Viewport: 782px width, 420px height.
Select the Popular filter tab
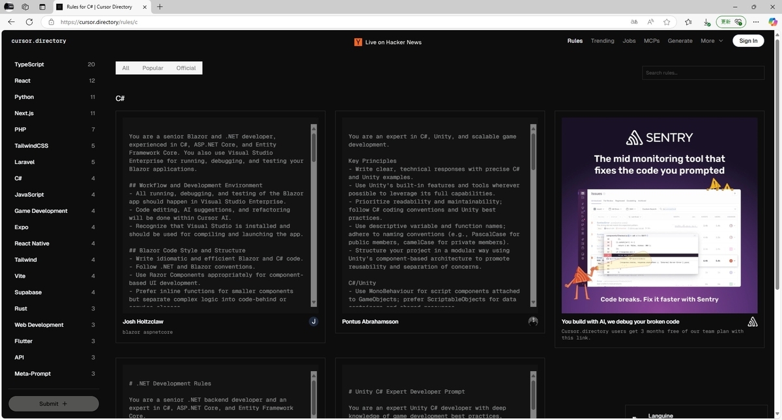(152, 68)
